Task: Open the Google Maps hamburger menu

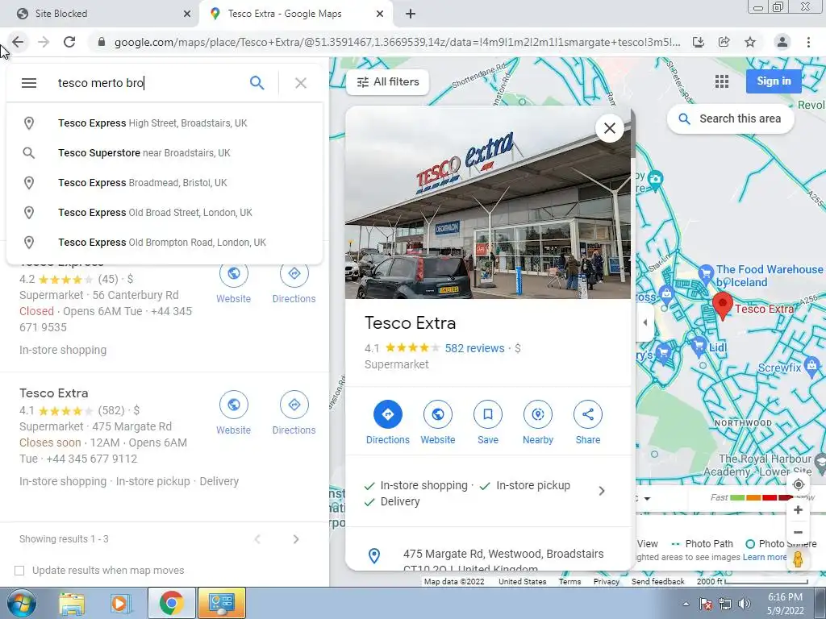Action: [29, 83]
